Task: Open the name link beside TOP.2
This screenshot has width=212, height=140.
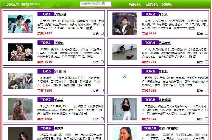Action: [163, 14]
